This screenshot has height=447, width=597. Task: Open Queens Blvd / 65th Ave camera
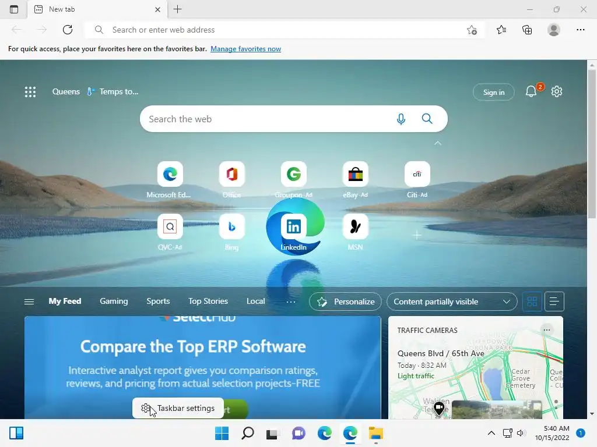point(441,353)
